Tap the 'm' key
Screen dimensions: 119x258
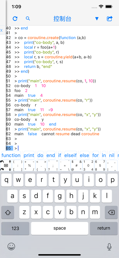95,213
